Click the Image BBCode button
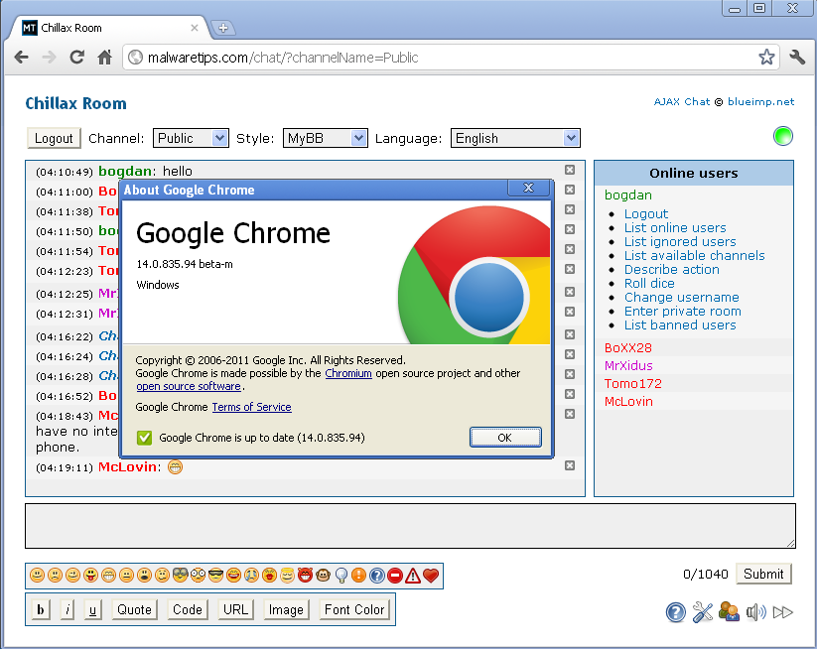 [x=286, y=609]
